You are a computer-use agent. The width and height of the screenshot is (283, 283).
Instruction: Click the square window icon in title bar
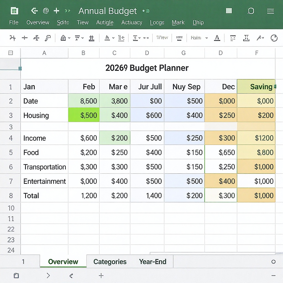pyautogui.click(x=229, y=11)
